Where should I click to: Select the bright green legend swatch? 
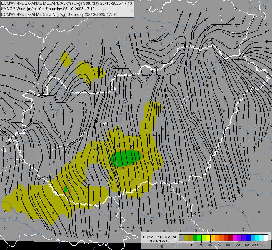pos(199,237)
